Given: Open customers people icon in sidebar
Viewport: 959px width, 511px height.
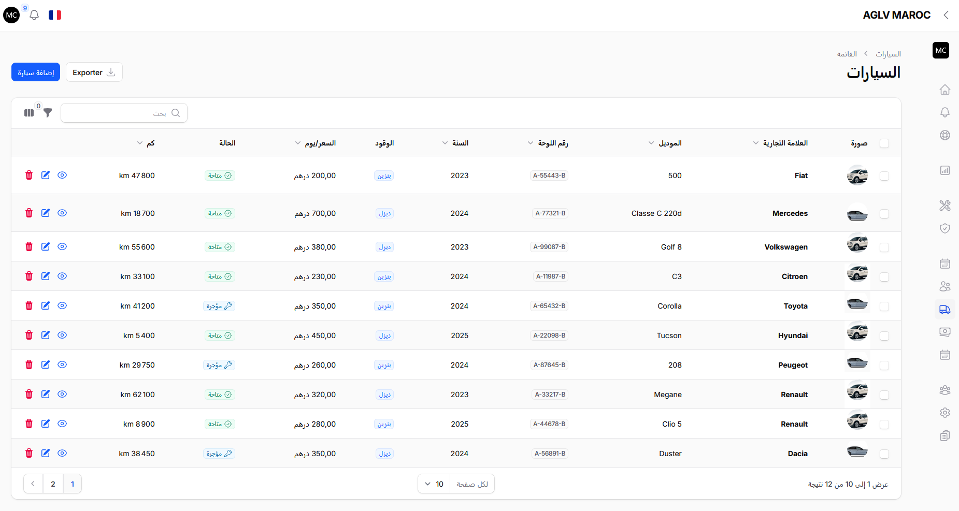Looking at the screenshot, I should (945, 286).
